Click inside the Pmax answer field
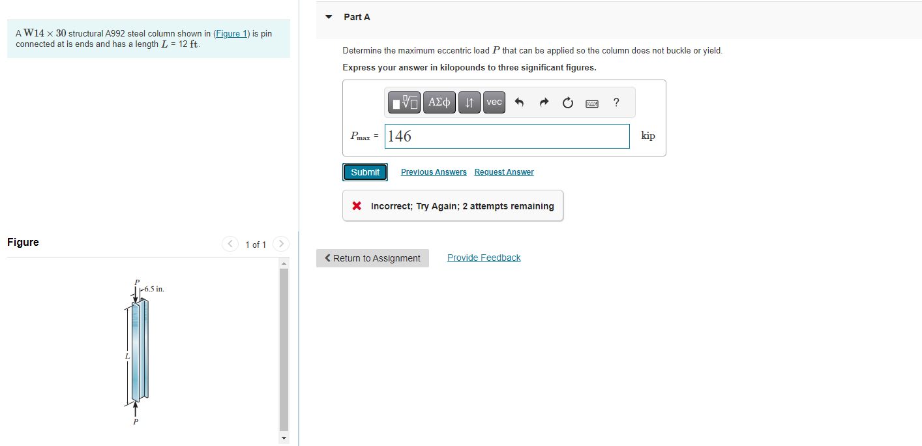 point(507,136)
